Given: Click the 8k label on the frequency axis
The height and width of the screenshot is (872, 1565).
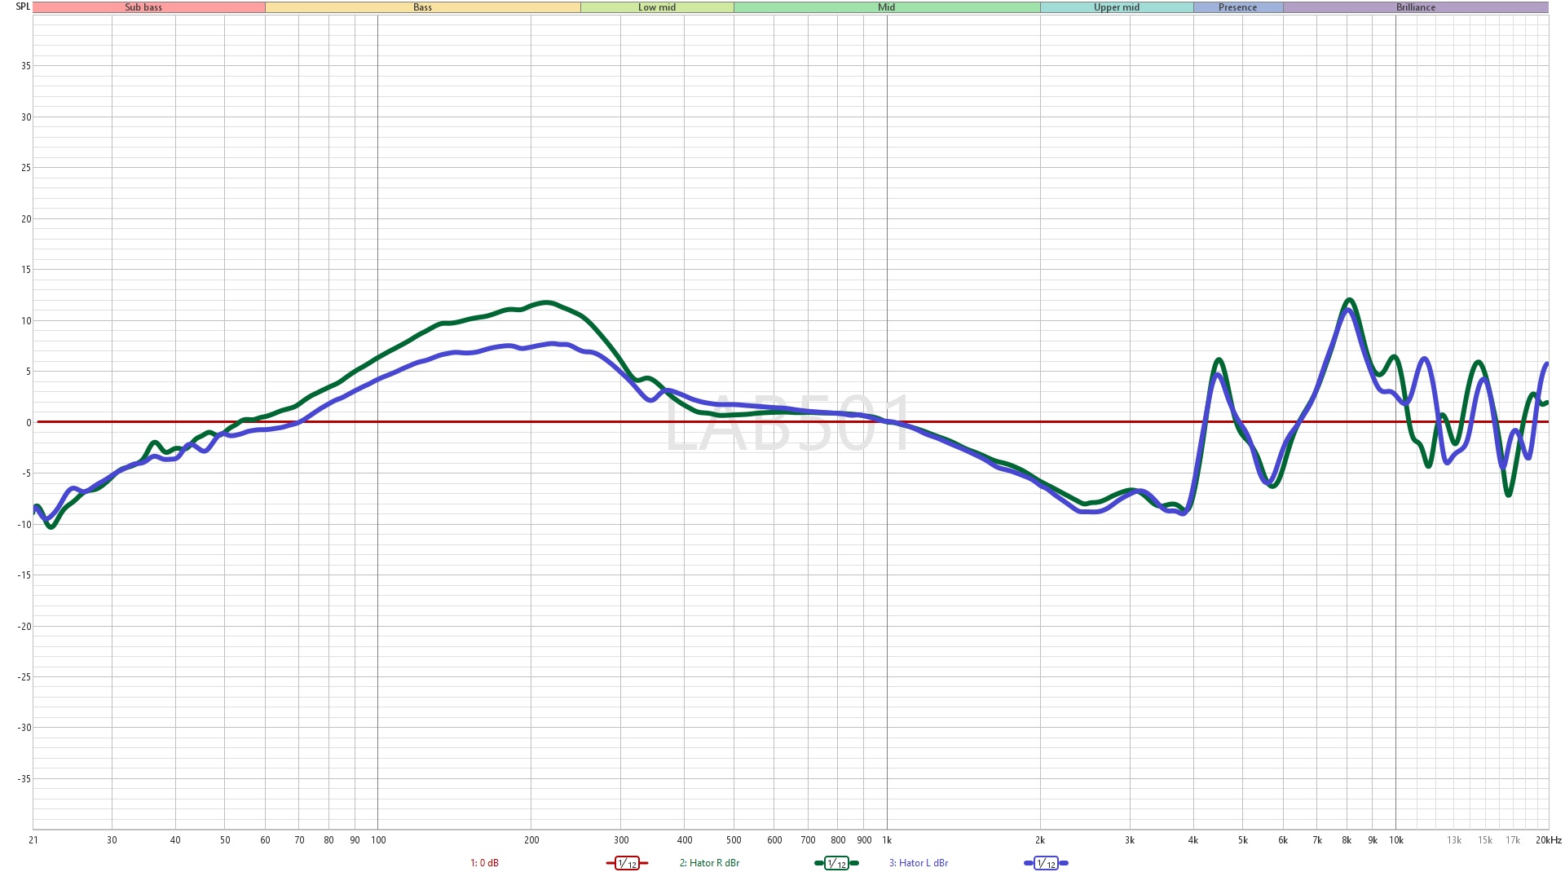Looking at the screenshot, I should (x=1347, y=840).
